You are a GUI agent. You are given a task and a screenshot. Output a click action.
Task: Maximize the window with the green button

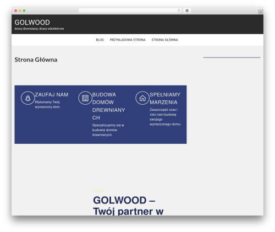click(24, 10)
